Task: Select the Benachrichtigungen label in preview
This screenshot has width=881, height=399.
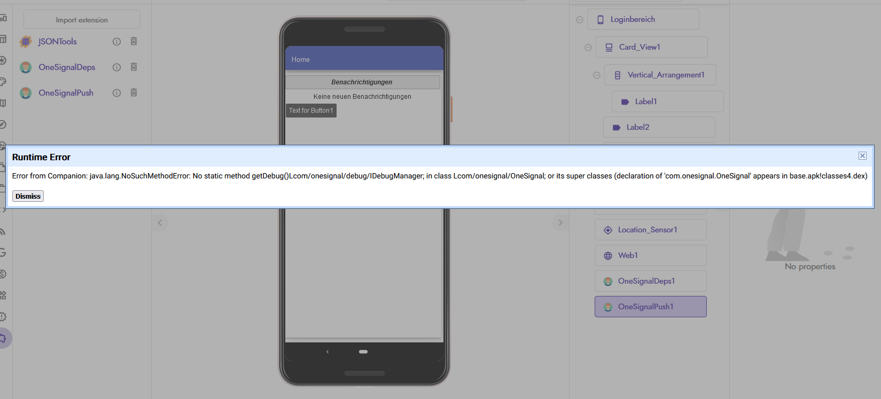Action: tap(363, 82)
